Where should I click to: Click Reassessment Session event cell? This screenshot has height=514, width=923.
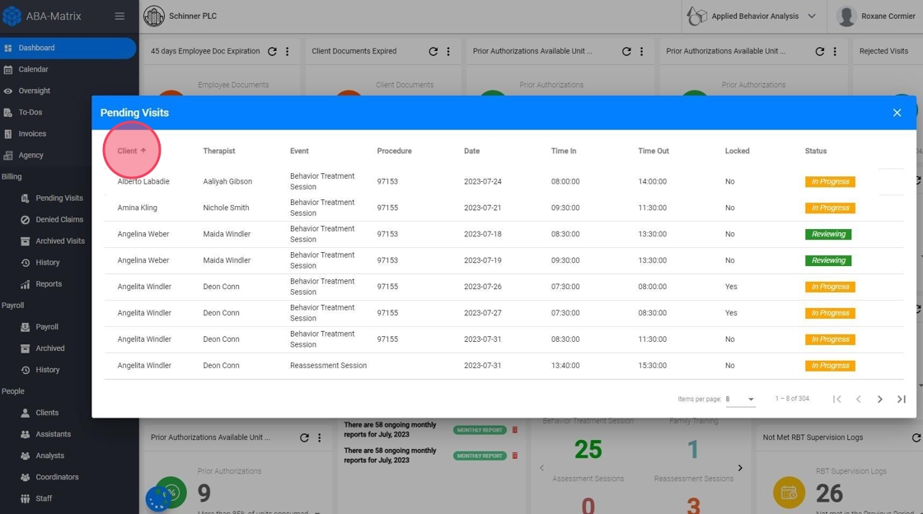point(328,365)
